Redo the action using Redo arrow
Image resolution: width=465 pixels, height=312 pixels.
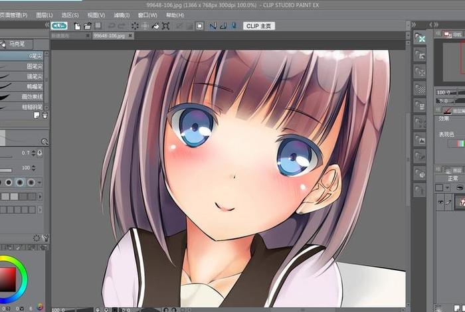pos(122,26)
